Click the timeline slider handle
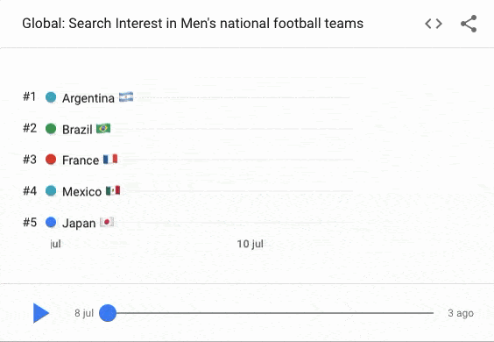 coord(108,313)
